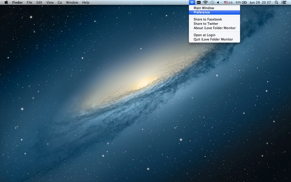
Task: Choose Preference in the dropdown menu
Action: click(202, 12)
